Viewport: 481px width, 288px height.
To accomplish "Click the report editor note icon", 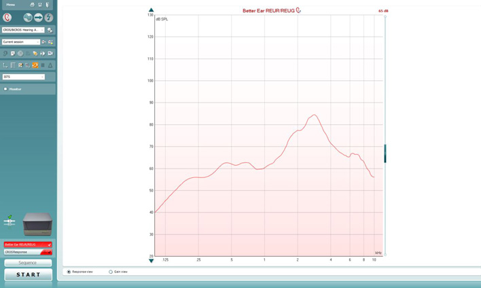I will (13, 54).
